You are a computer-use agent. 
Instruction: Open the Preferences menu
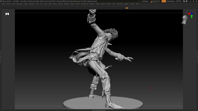(x=85, y=4)
